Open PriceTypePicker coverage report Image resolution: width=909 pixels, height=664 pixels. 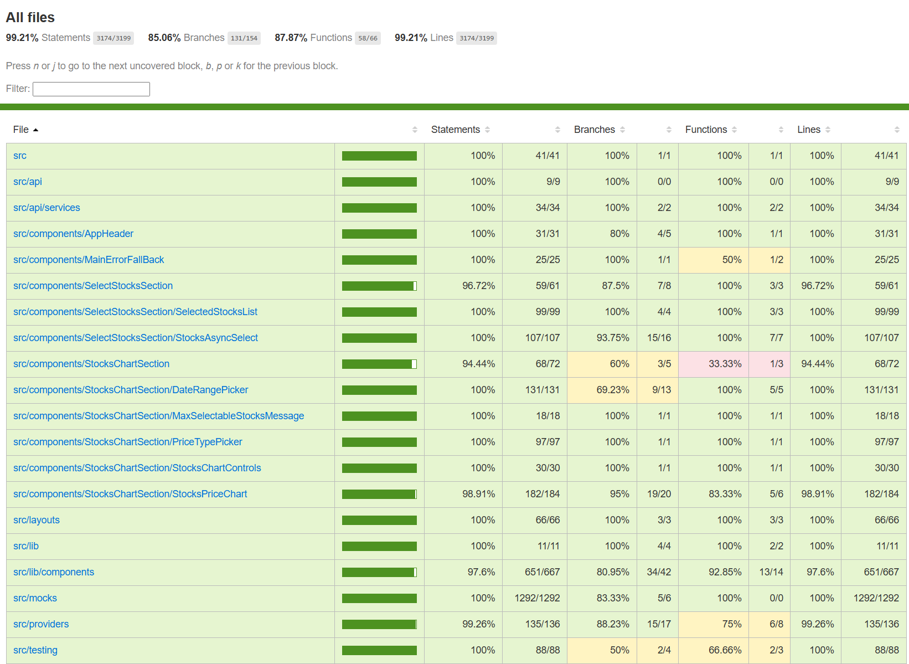pos(128,442)
